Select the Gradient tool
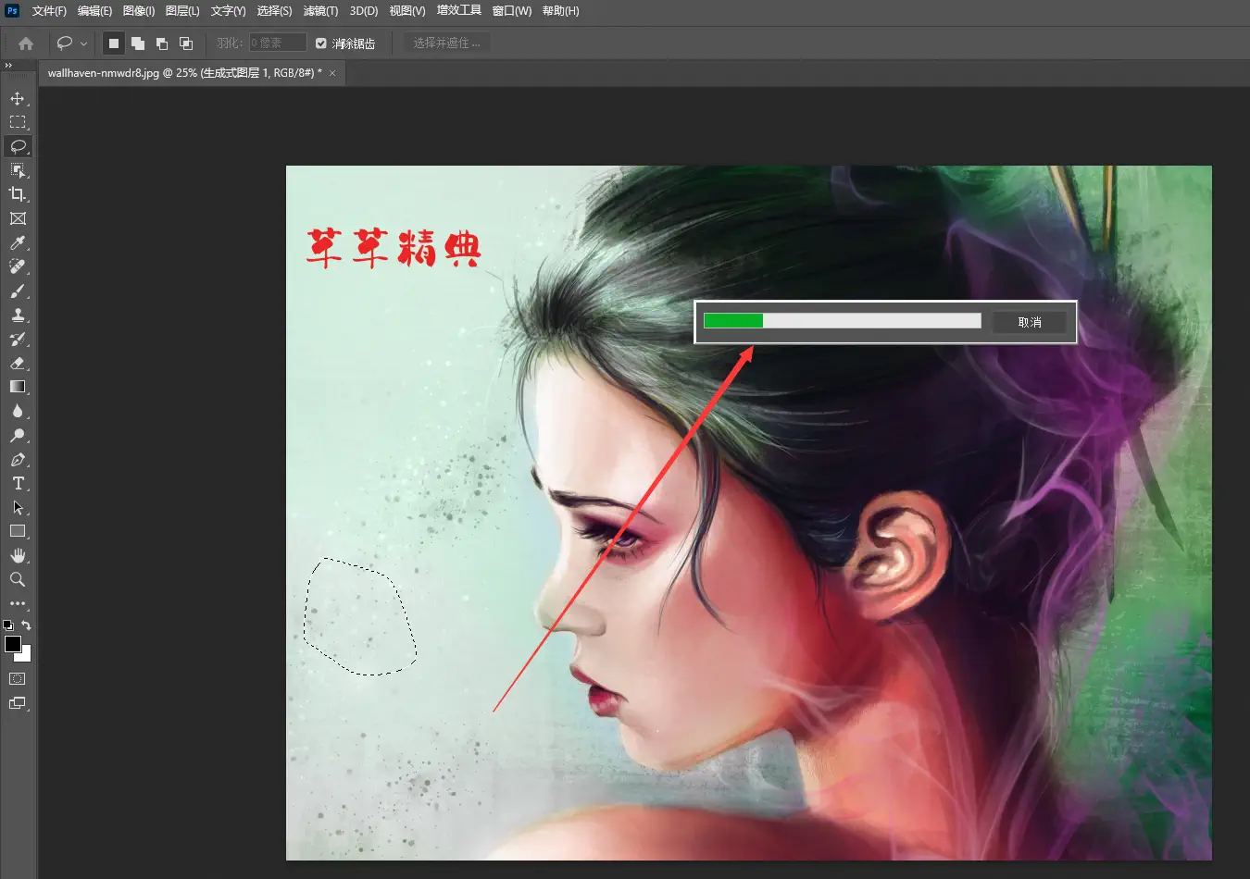This screenshot has width=1250, height=879. point(18,387)
